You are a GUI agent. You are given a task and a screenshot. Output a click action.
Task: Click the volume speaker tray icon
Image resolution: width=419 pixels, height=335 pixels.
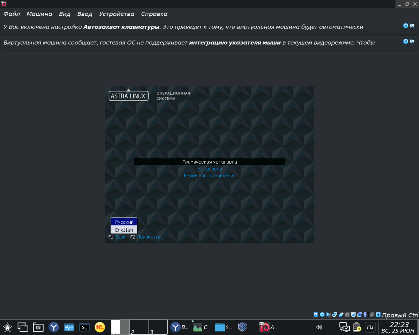(319, 327)
